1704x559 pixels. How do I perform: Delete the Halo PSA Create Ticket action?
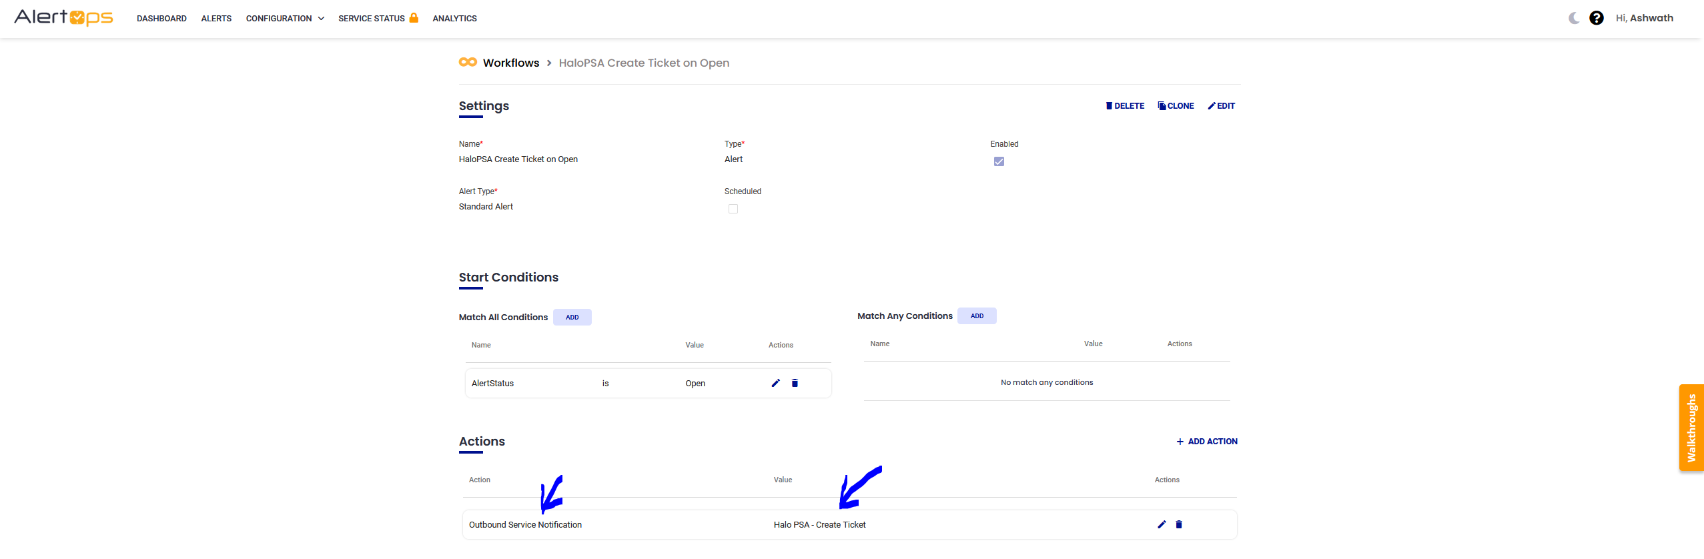tap(1179, 524)
